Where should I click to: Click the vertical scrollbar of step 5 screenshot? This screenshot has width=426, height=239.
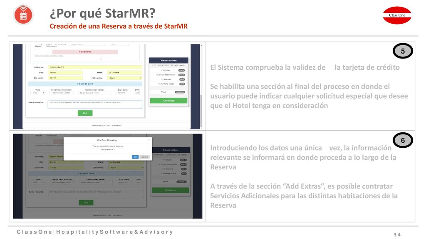[201, 86]
